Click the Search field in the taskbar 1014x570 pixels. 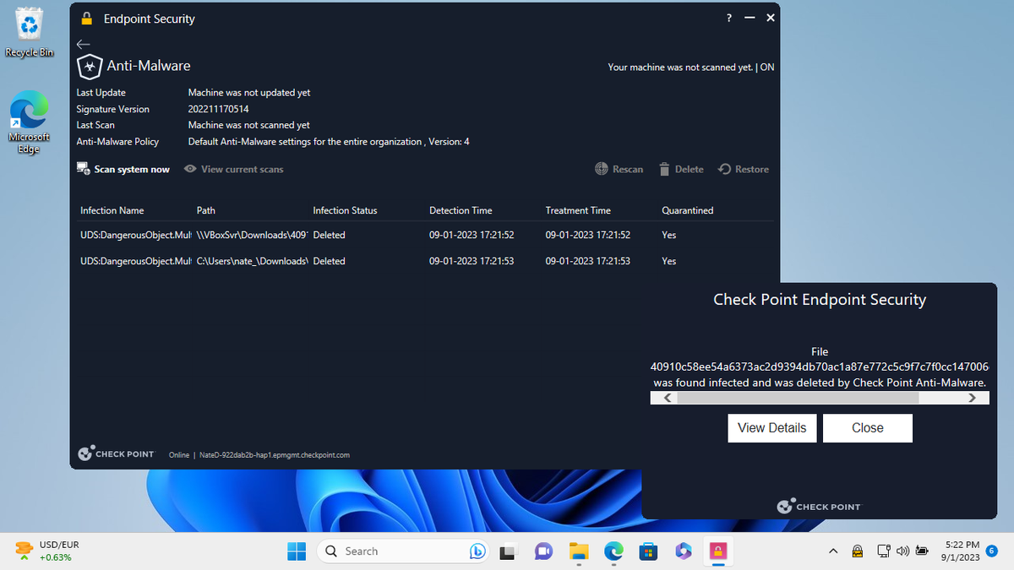tap(397, 551)
